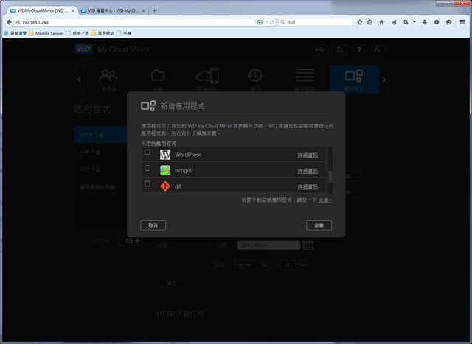Image resolution: width=472 pixels, height=344 pixels.
Task: Click the remove app minus button
Action: pos(101,241)
